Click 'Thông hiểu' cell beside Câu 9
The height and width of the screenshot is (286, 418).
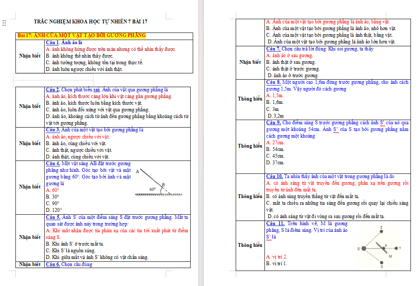250,146
